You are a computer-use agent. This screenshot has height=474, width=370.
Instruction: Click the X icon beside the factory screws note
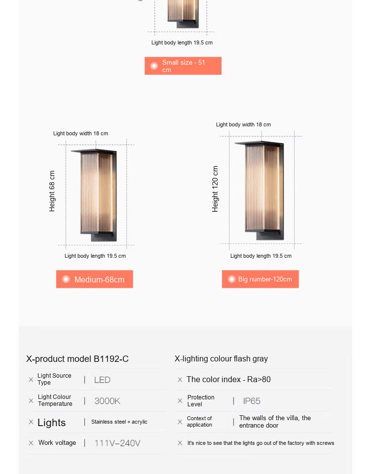click(180, 443)
